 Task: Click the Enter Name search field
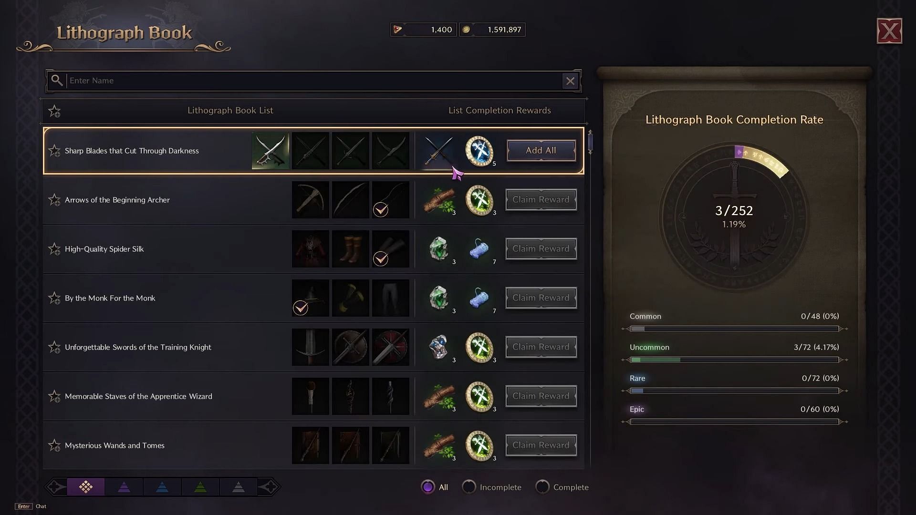pos(314,81)
